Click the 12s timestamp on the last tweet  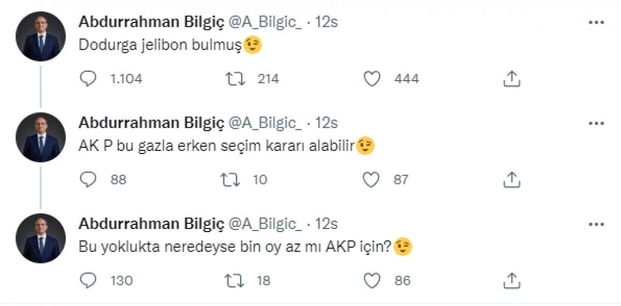coord(327,224)
